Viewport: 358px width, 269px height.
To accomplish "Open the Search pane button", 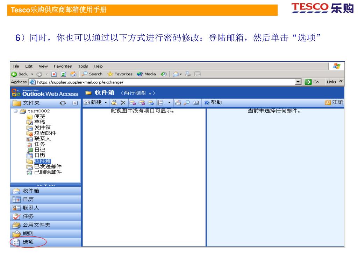I will [x=92, y=74].
